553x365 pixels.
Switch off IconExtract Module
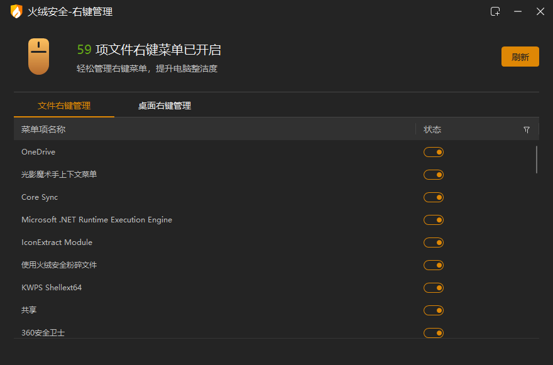433,242
